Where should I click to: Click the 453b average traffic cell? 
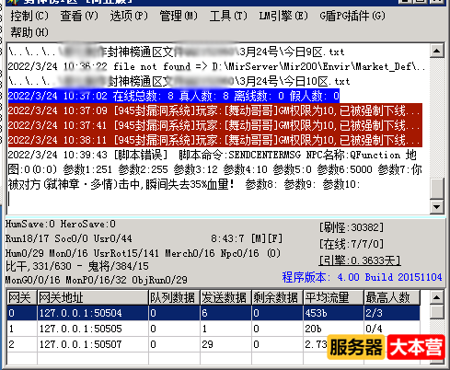334,313
